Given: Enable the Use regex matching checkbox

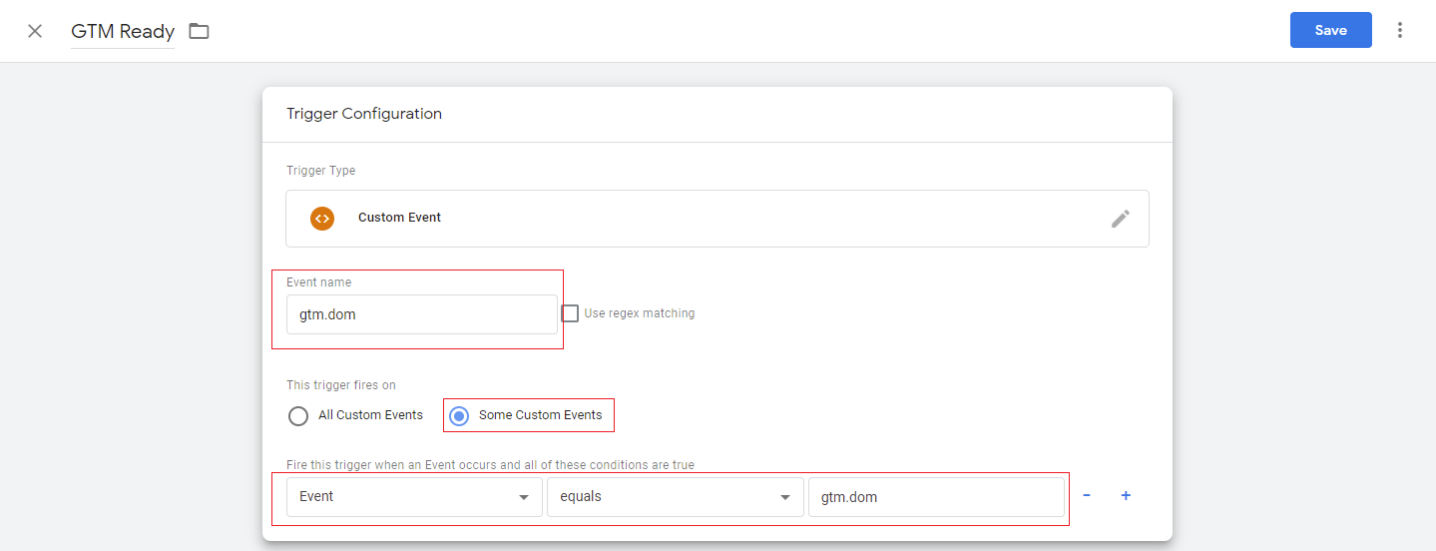Looking at the screenshot, I should point(570,313).
